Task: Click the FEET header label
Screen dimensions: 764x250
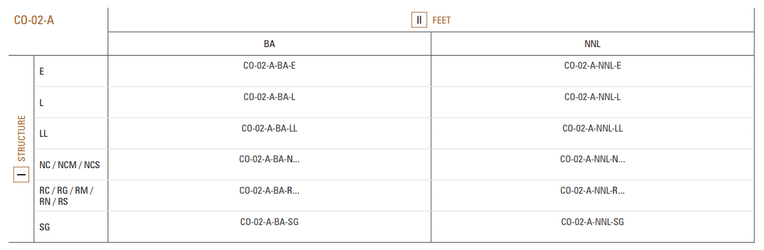Action: [442, 20]
